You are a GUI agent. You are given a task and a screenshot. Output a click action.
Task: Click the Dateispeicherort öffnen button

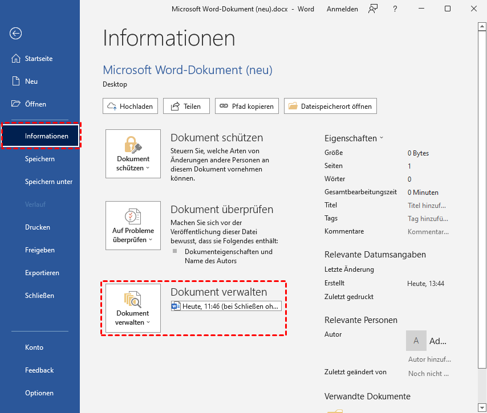[x=330, y=106]
